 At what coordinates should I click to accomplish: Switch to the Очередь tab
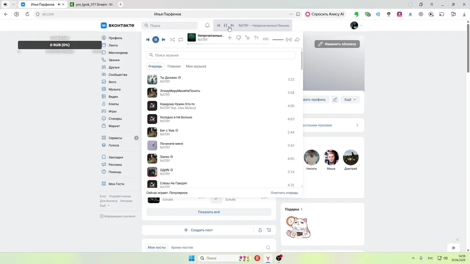tap(155, 66)
